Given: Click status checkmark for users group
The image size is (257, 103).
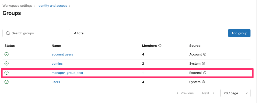Looking at the screenshot, I should pos(7,82).
